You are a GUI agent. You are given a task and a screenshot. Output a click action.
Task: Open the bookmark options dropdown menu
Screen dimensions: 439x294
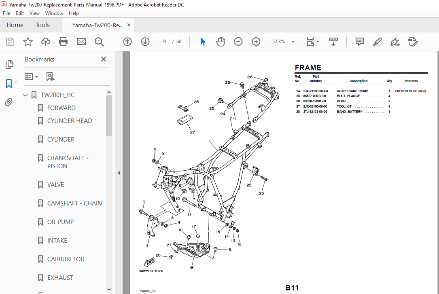tap(31, 77)
